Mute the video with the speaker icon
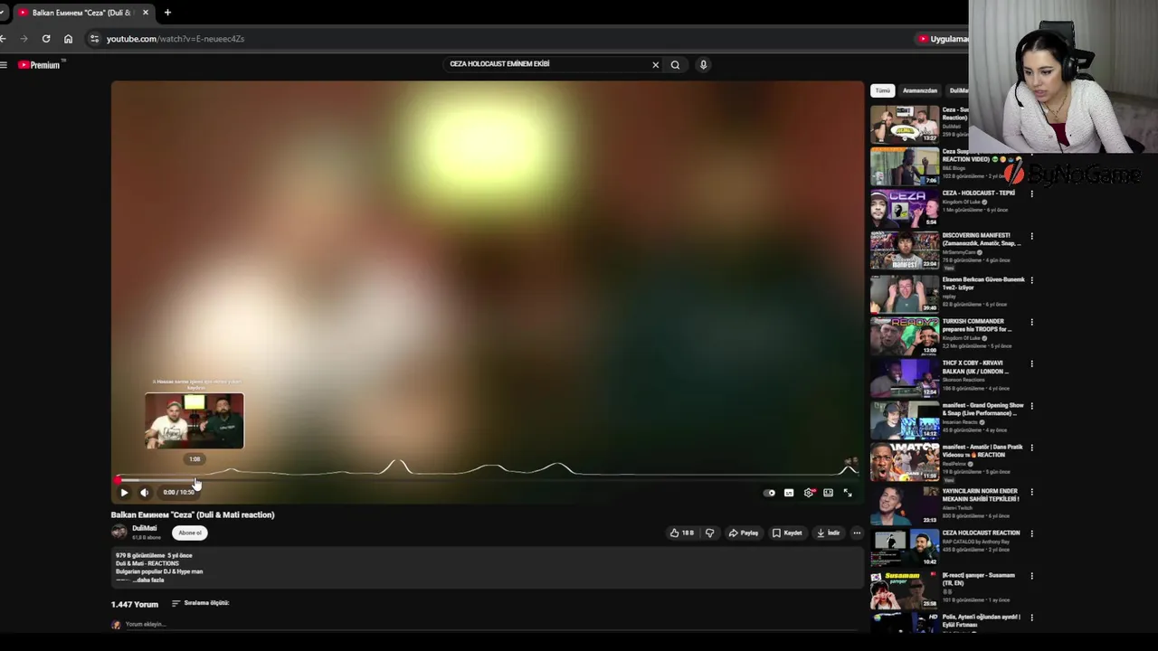The image size is (1158, 651). click(144, 493)
